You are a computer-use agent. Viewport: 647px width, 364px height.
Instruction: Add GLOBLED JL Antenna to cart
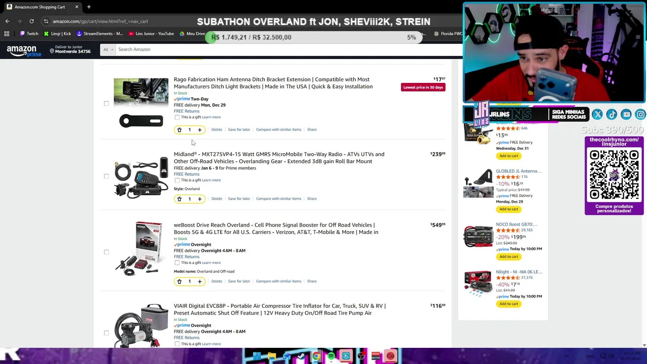coord(509,209)
